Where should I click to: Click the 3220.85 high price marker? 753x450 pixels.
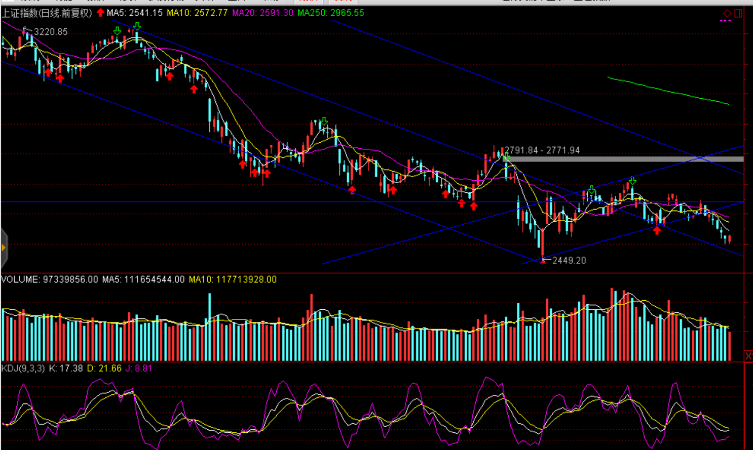[50, 32]
